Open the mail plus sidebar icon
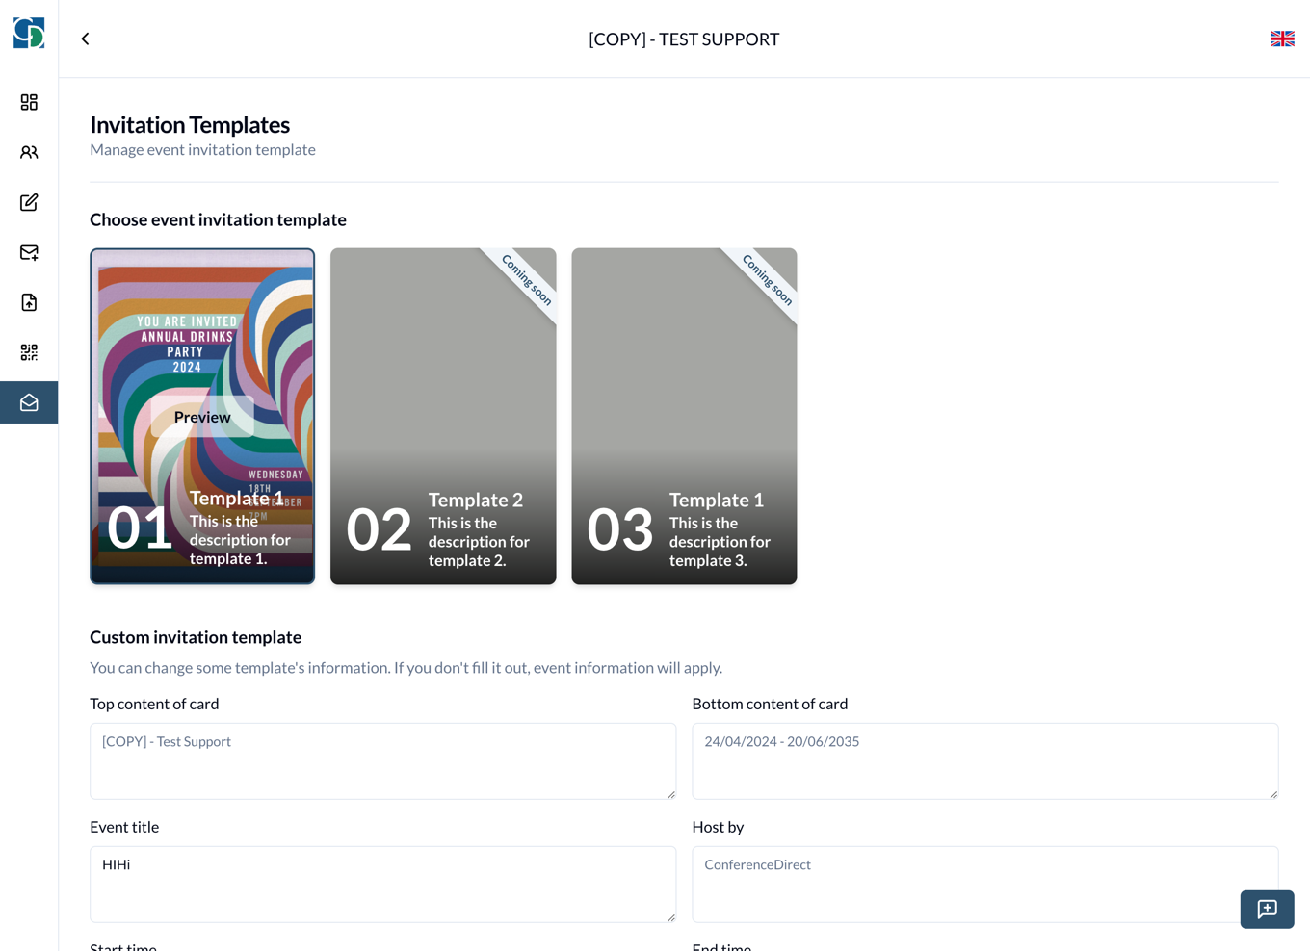 29,252
